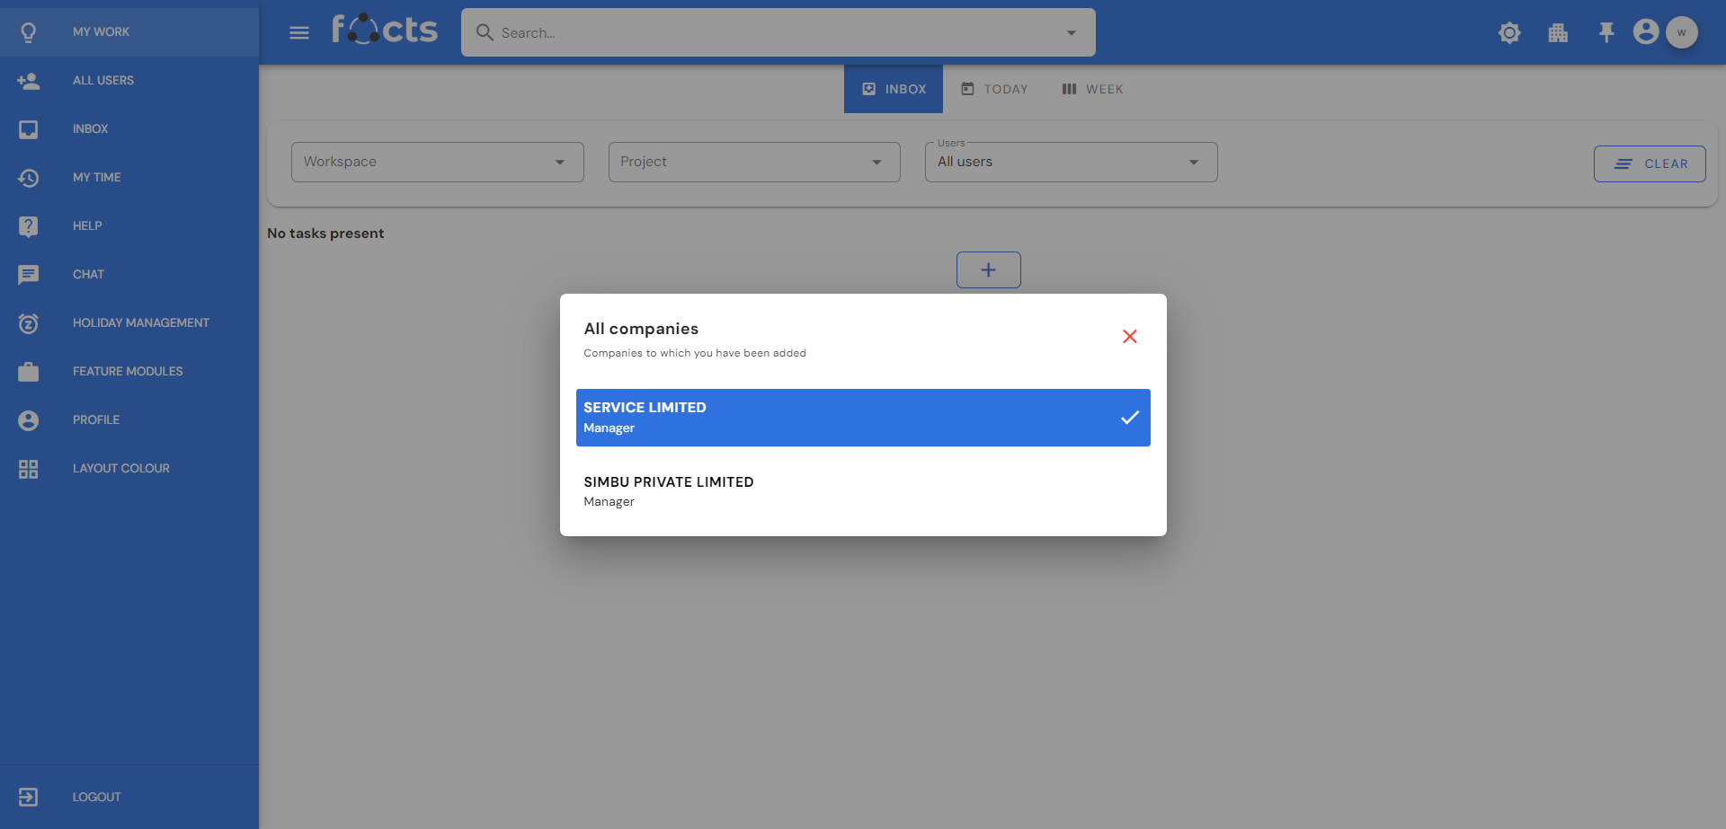Open the user account avatar icon
Viewport: 1726px width, 829px height.
tap(1646, 32)
